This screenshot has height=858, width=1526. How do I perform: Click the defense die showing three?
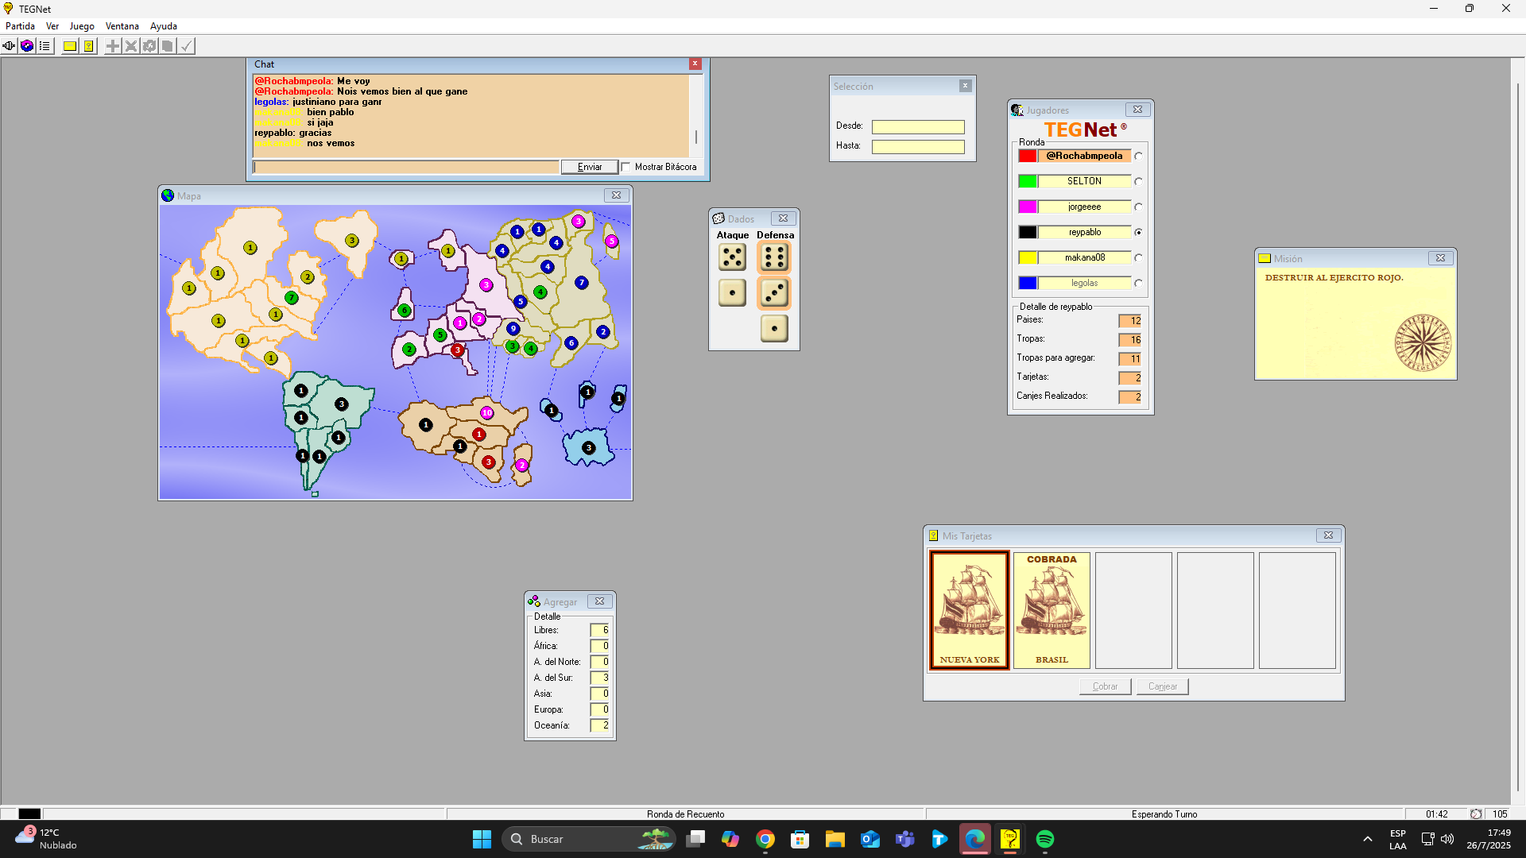(774, 293)
